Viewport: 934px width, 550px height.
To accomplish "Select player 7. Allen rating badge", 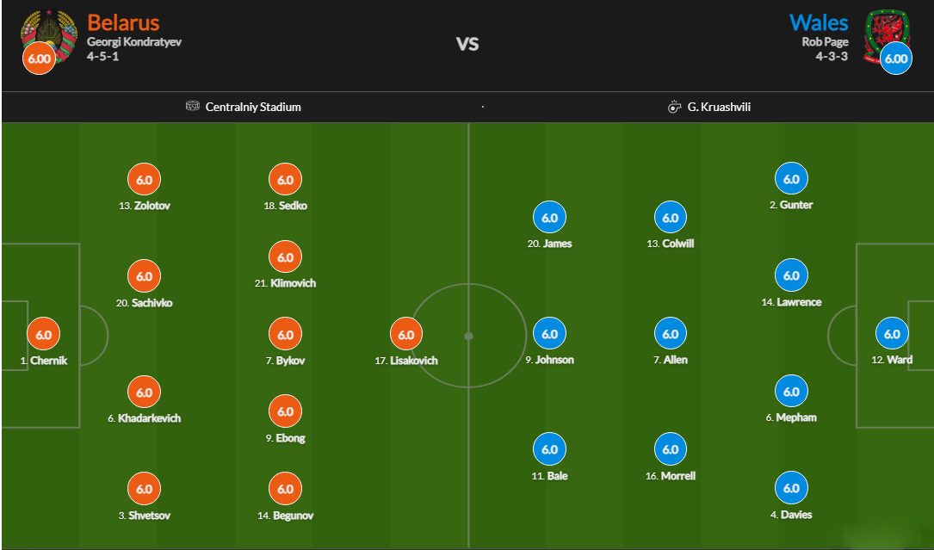I will click(x=671, y=334).
